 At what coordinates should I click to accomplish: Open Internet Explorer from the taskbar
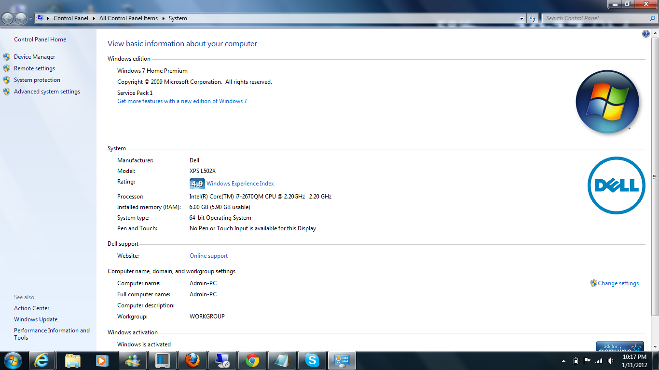coord(42,360)
